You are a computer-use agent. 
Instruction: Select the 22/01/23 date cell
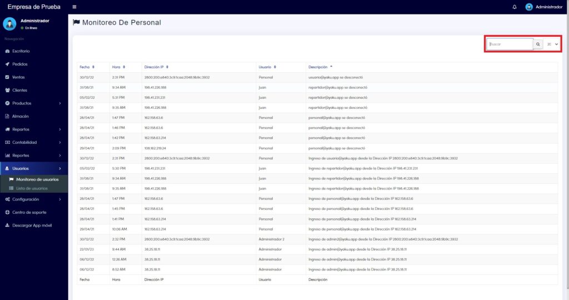click(x=87, y=249)
